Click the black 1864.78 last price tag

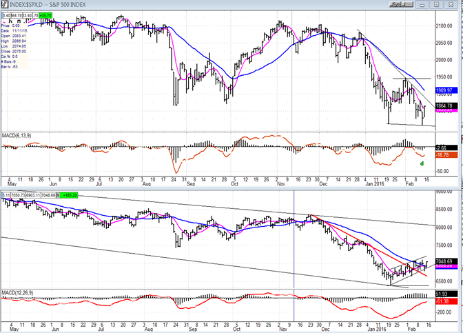point(446,105)
